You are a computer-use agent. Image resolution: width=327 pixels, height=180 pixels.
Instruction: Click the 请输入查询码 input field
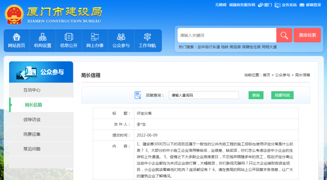pos(203,95)
